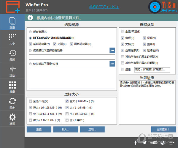
Task: Open the YouTube icon in footer
Action: 154,143
